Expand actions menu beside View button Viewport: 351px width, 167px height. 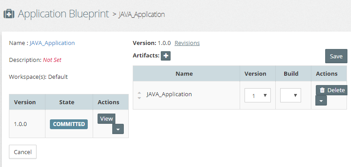coord(118,129)
